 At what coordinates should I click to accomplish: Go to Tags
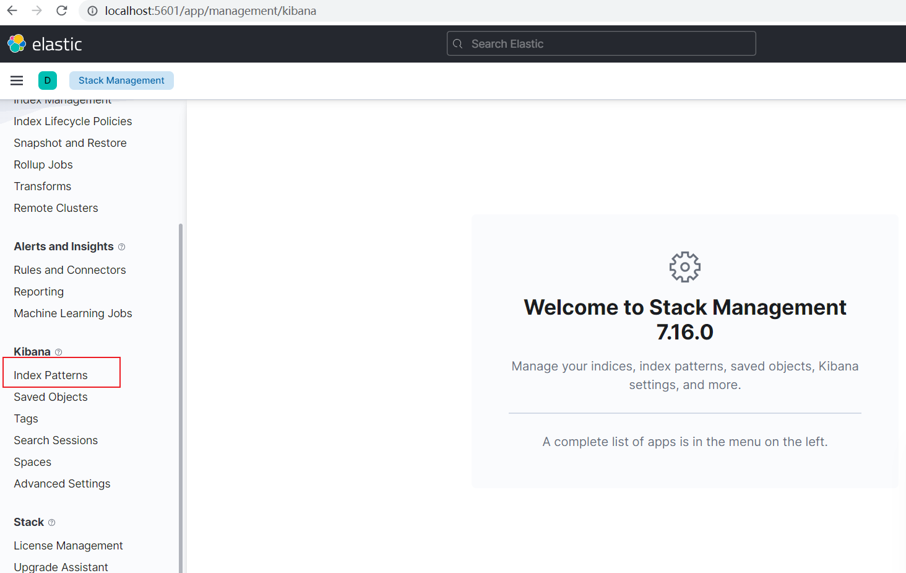click(x=26, y=419)
